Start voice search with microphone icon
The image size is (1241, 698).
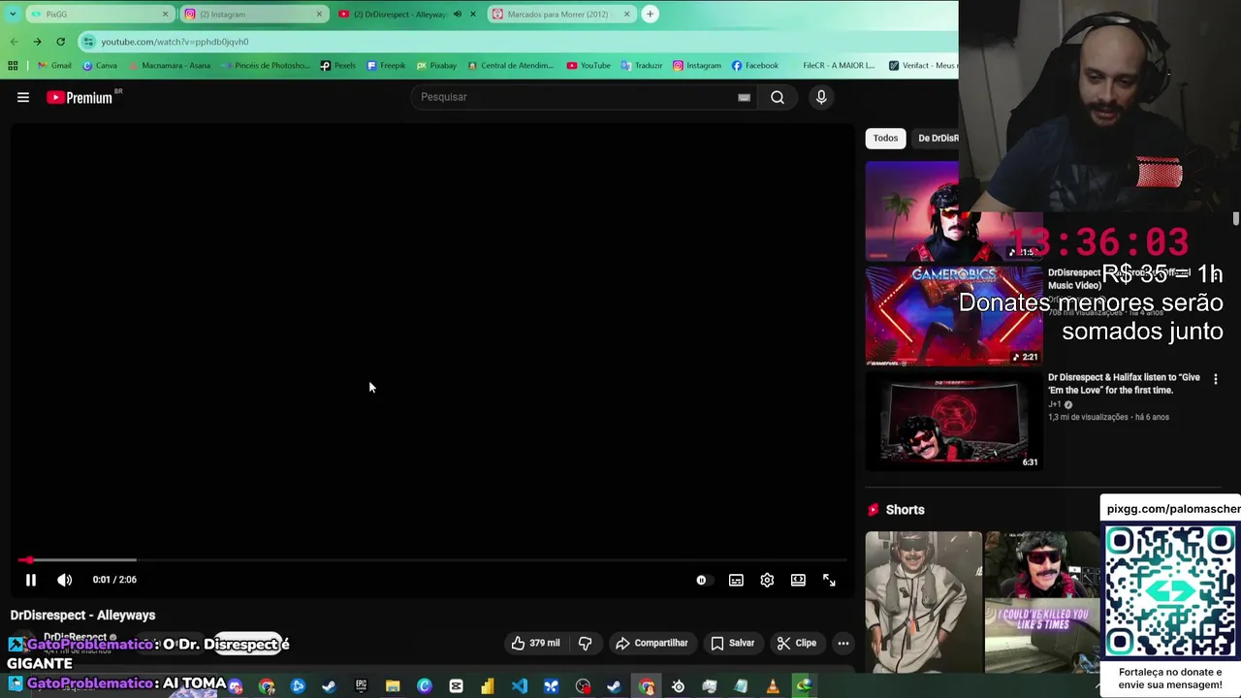click(x=821, y=97)
